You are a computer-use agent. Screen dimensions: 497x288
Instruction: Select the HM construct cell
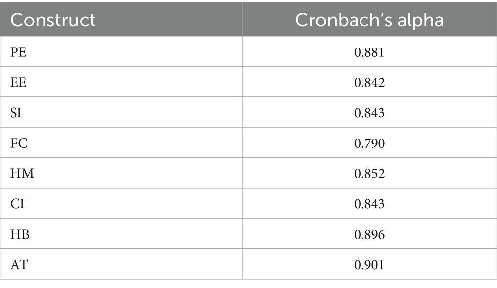[x=21, y=174]
